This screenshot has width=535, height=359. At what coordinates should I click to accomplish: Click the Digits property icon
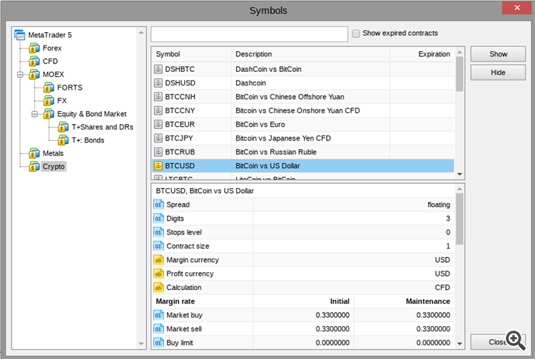pyautogui.click(x=158, y=219)
